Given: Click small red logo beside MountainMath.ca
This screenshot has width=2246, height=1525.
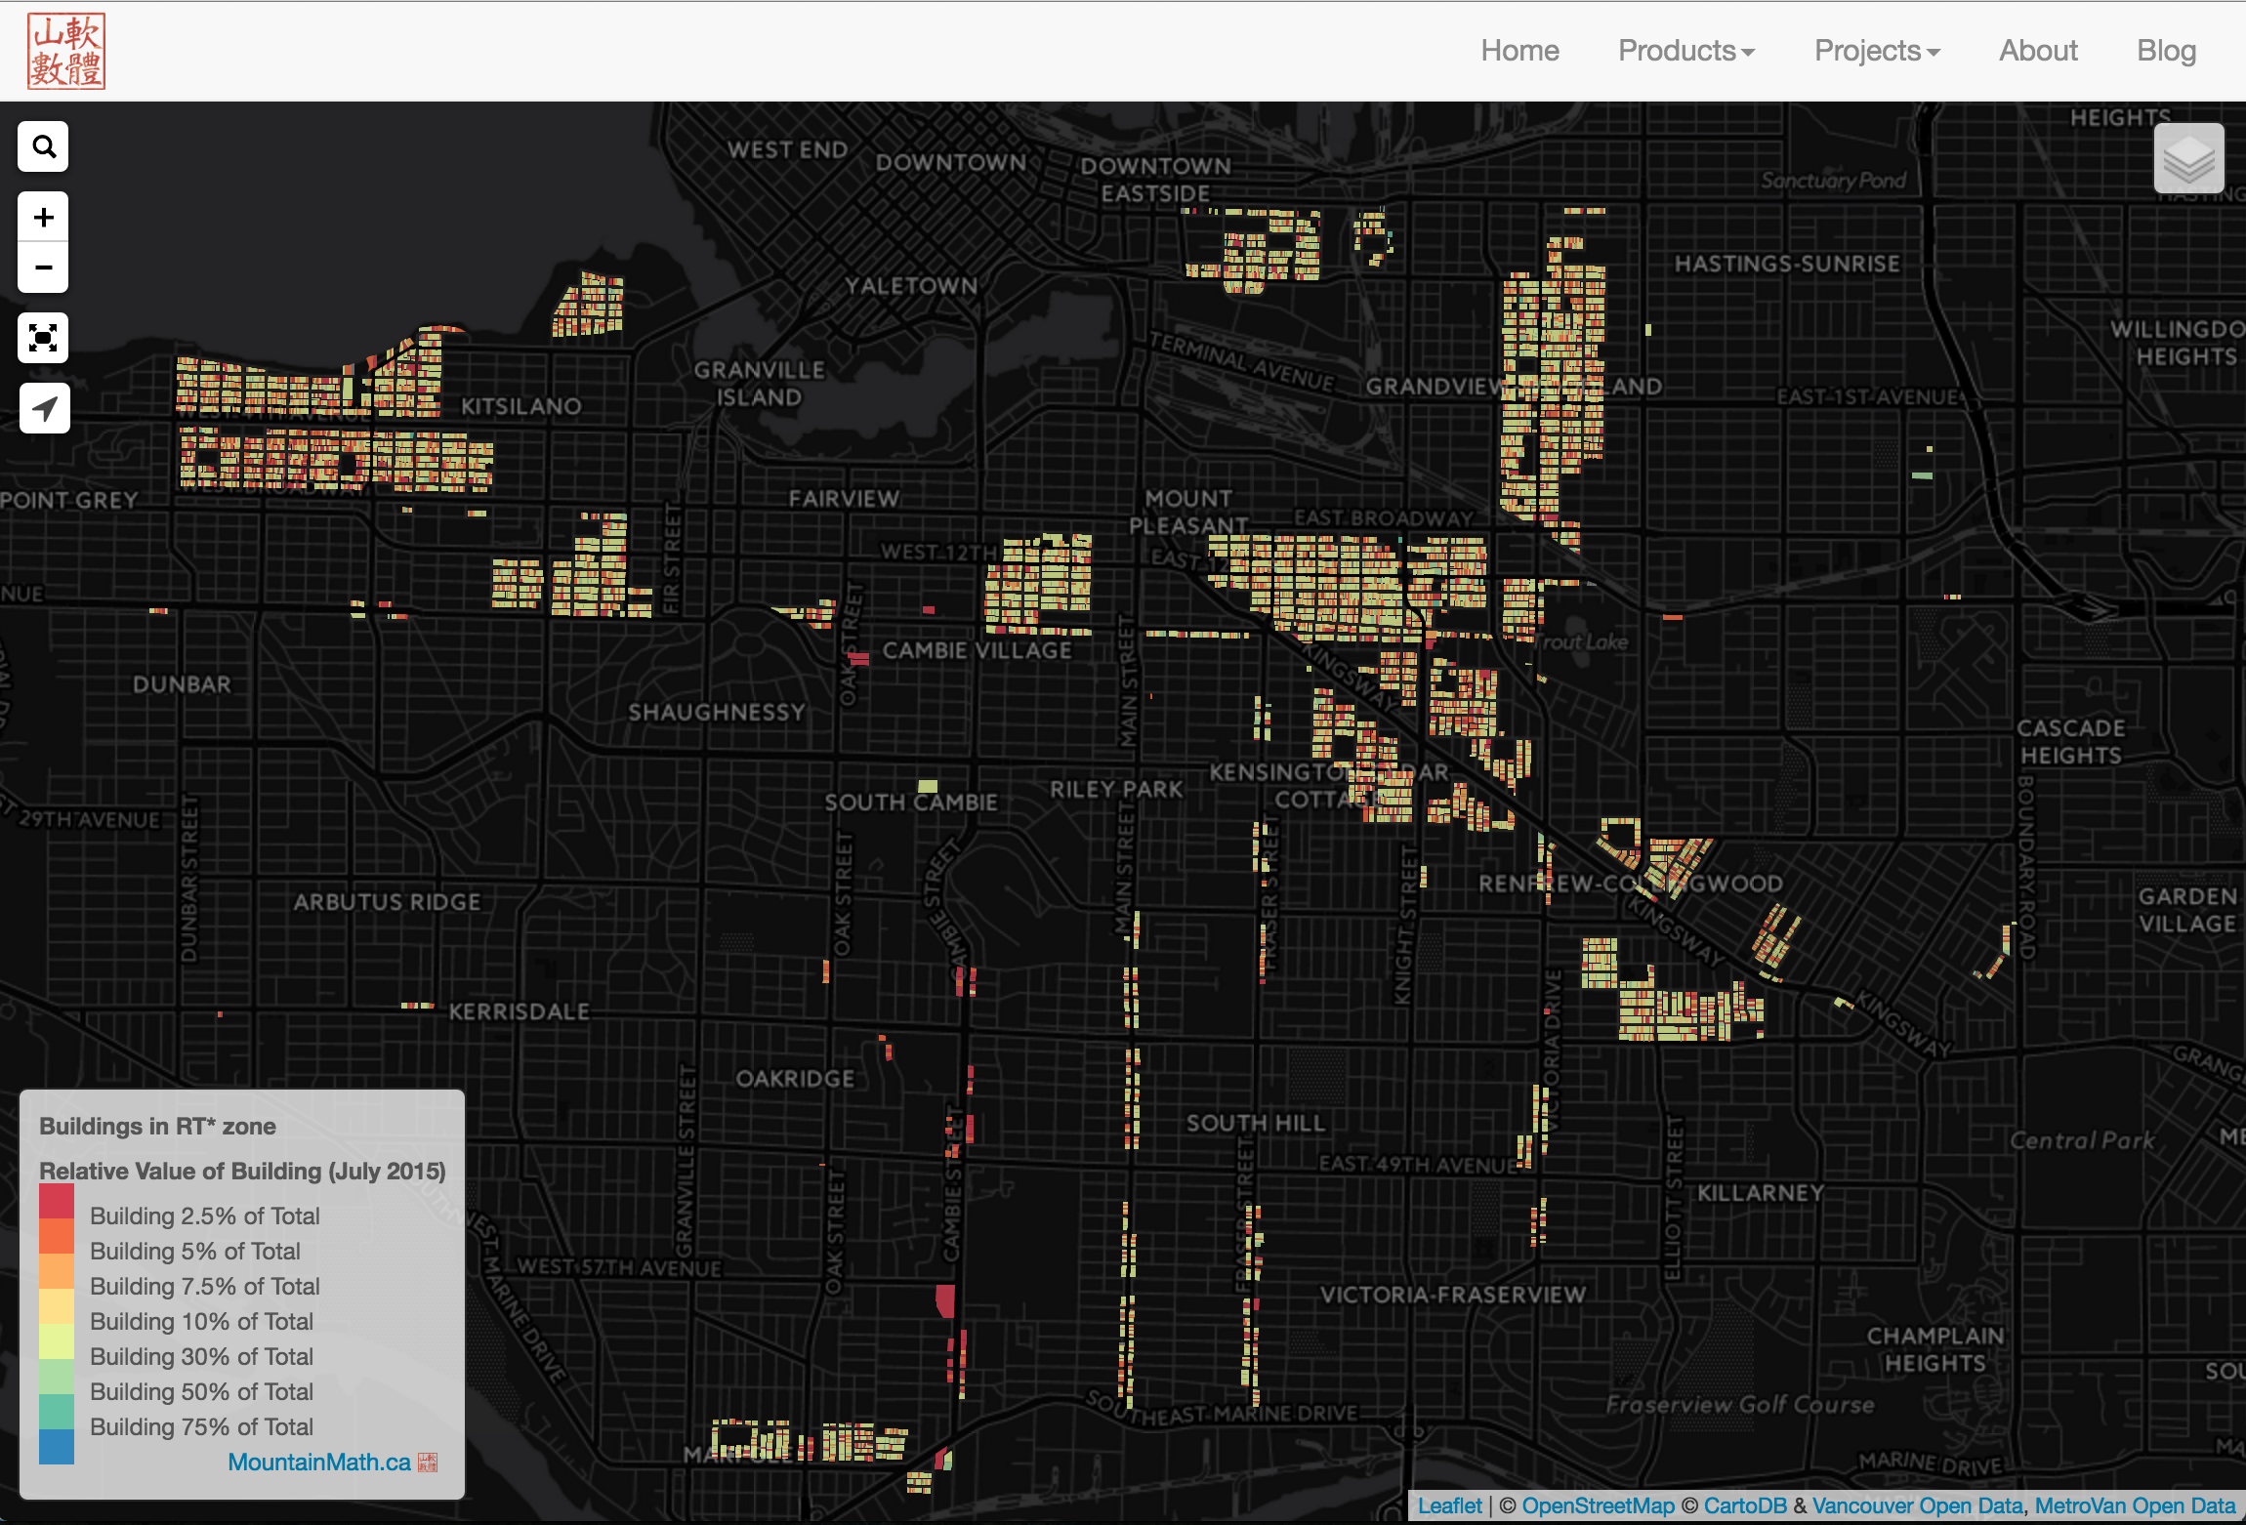Looking at the screenshot, I should pyautogui.click(x=428, y=1462).
